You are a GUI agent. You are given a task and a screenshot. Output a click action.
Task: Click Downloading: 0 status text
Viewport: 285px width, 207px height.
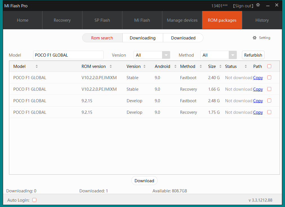21,191
